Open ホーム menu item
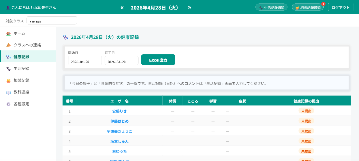 click(28, 33)
